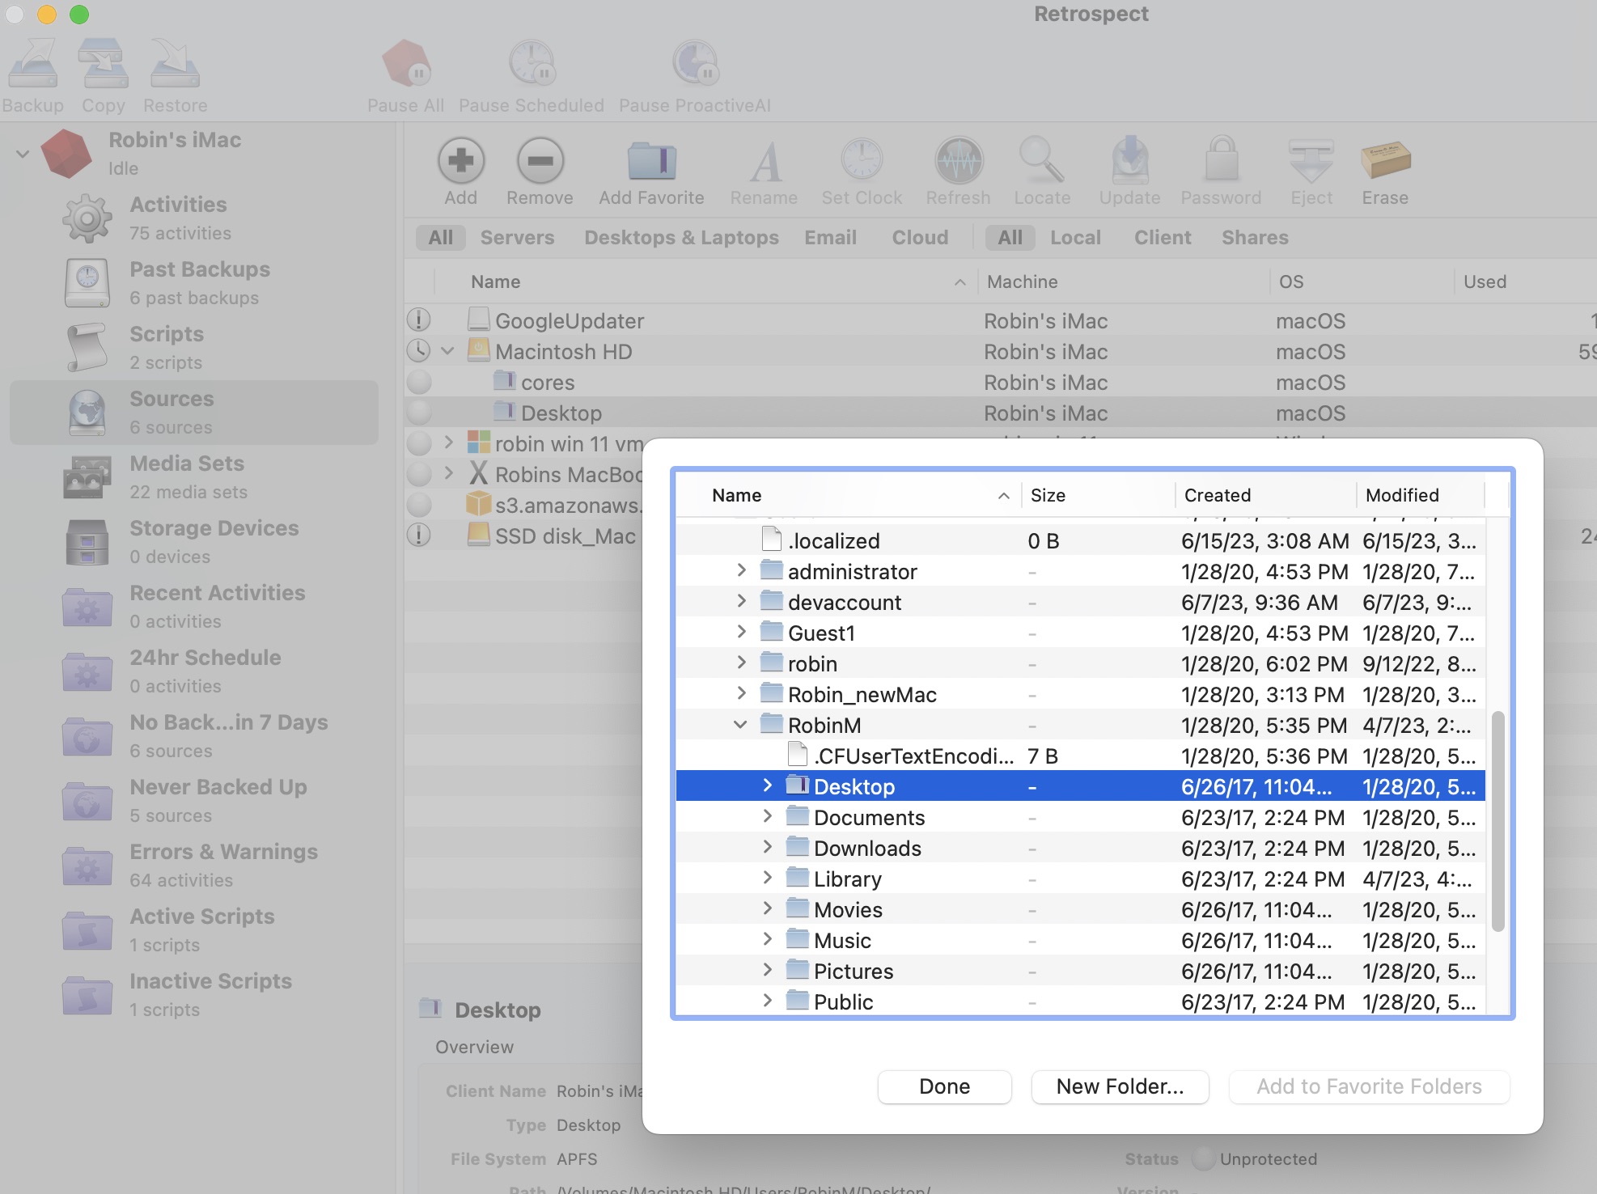Sort dialog list by Created column

pyautogui.click(x=1264, y=495)
